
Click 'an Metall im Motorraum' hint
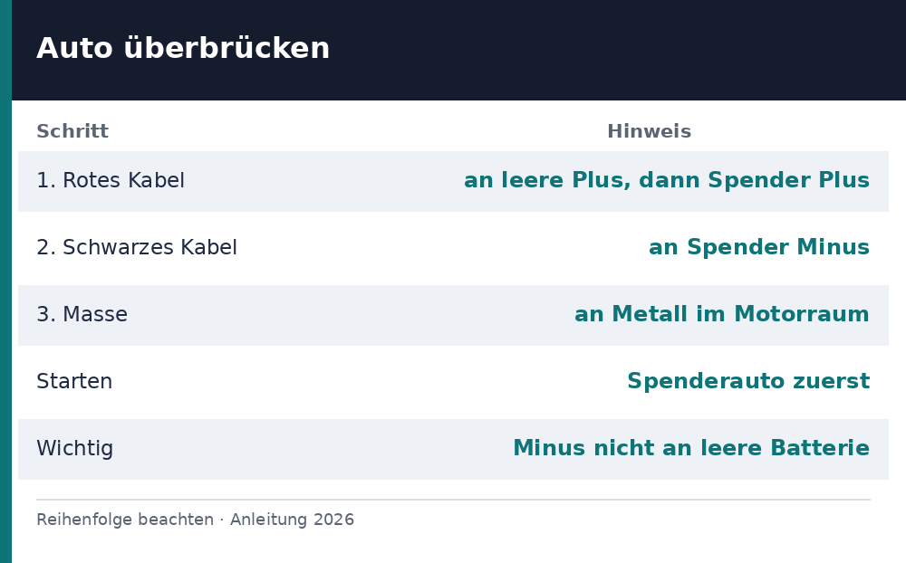(x=722, y=314)
